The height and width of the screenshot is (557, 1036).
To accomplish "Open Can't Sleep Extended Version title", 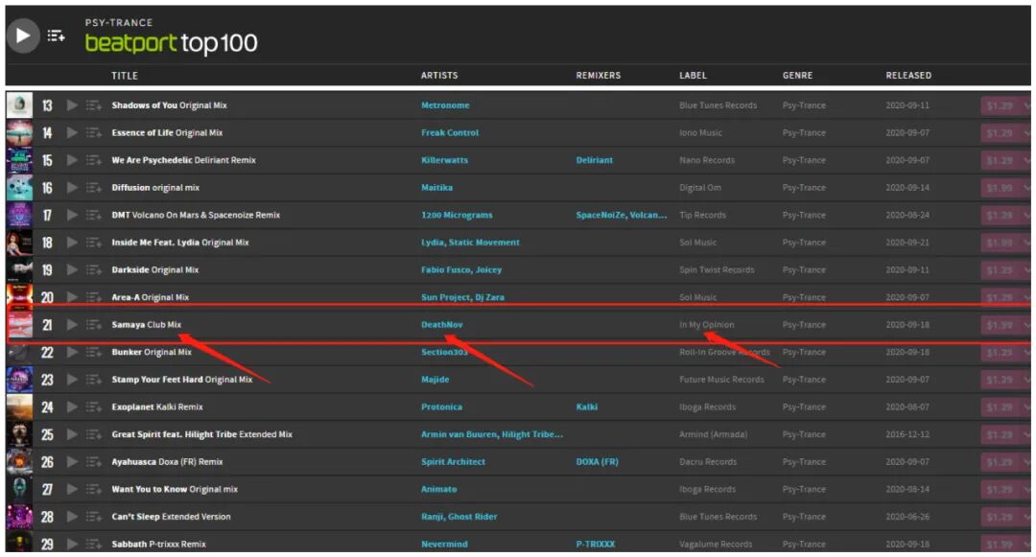I will [171, 517].
